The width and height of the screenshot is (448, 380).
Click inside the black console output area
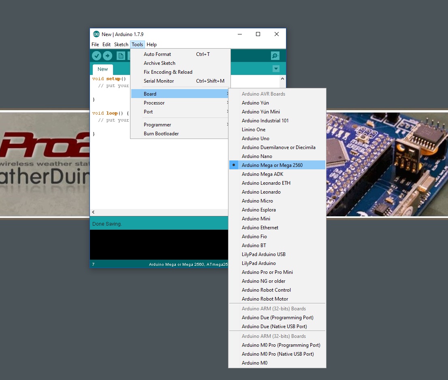pos(158,245)
